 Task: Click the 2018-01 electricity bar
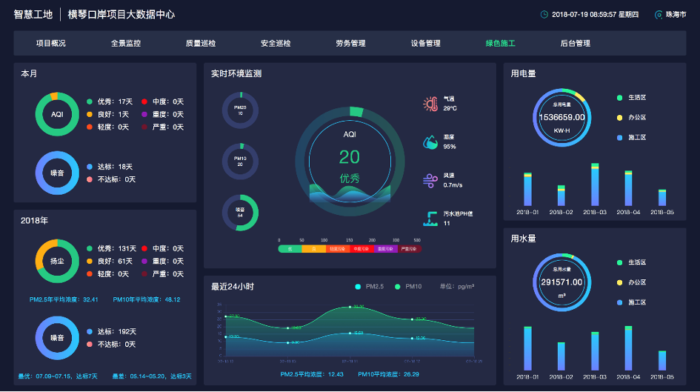[527, 189]
